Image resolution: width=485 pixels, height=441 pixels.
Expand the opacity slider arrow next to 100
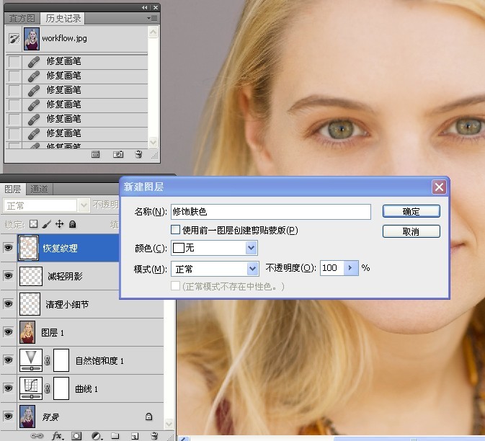[x=351, y=268]
